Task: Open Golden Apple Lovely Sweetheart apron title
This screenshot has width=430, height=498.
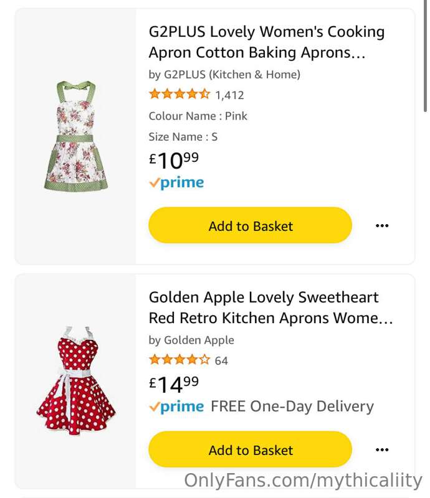Action: click(270, 308)
